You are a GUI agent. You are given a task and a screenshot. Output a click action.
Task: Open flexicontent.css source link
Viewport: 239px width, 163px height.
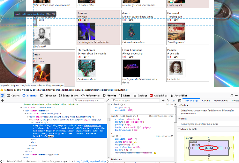(x=161, y=116)
